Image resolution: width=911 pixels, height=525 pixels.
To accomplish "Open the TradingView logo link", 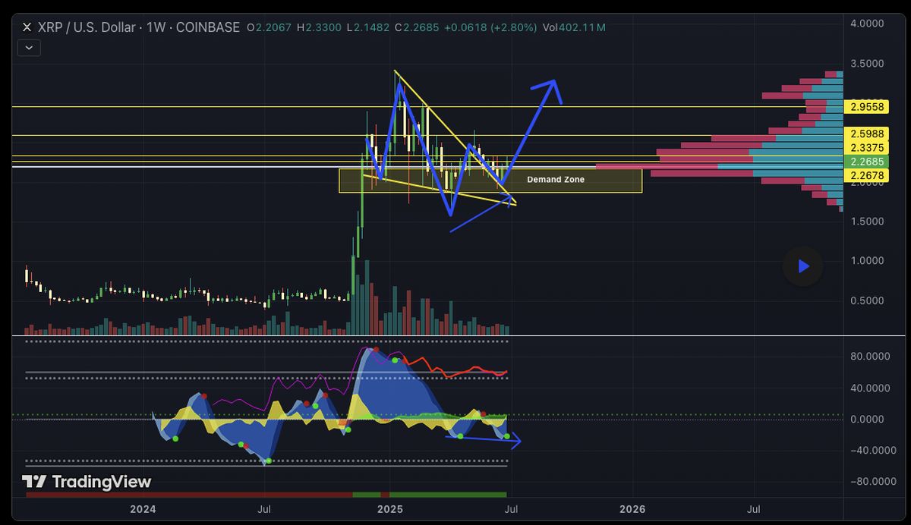I will pos(87,482).
